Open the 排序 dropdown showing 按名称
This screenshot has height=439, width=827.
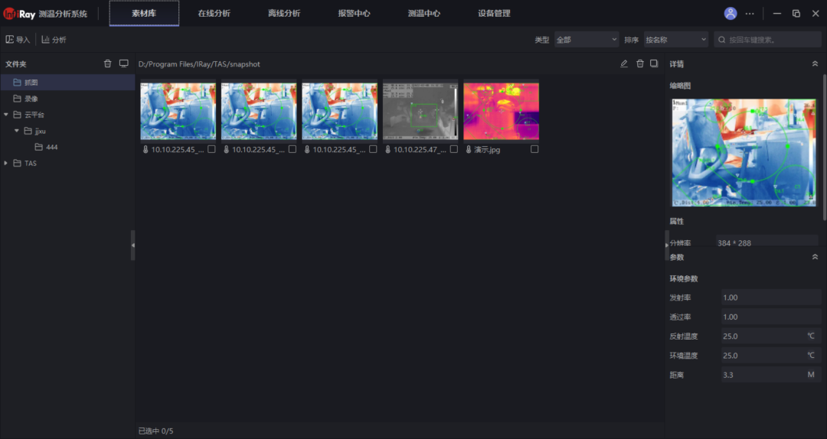coord(676,40)
